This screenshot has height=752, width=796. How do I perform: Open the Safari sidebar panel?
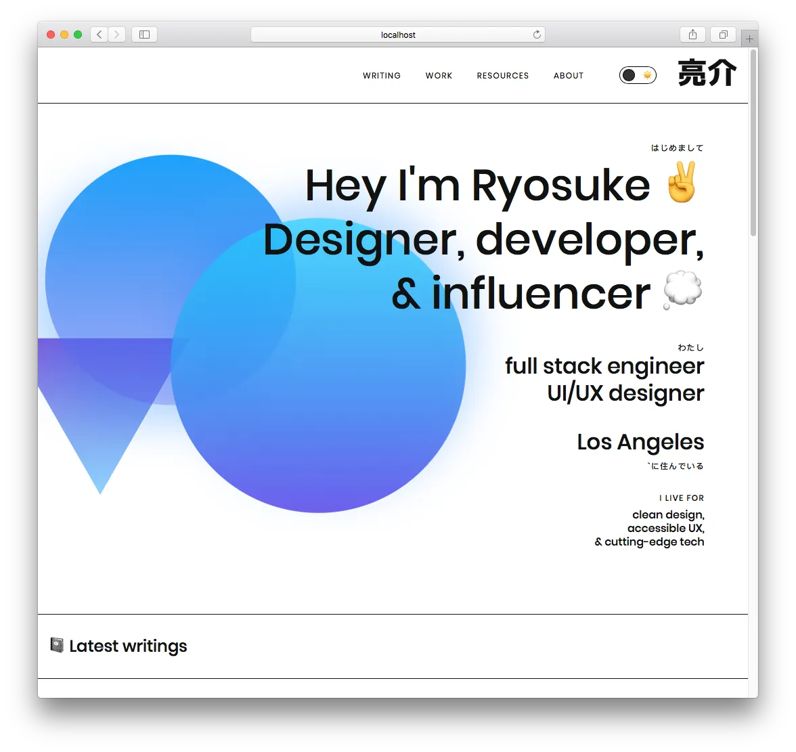[144, 35]
